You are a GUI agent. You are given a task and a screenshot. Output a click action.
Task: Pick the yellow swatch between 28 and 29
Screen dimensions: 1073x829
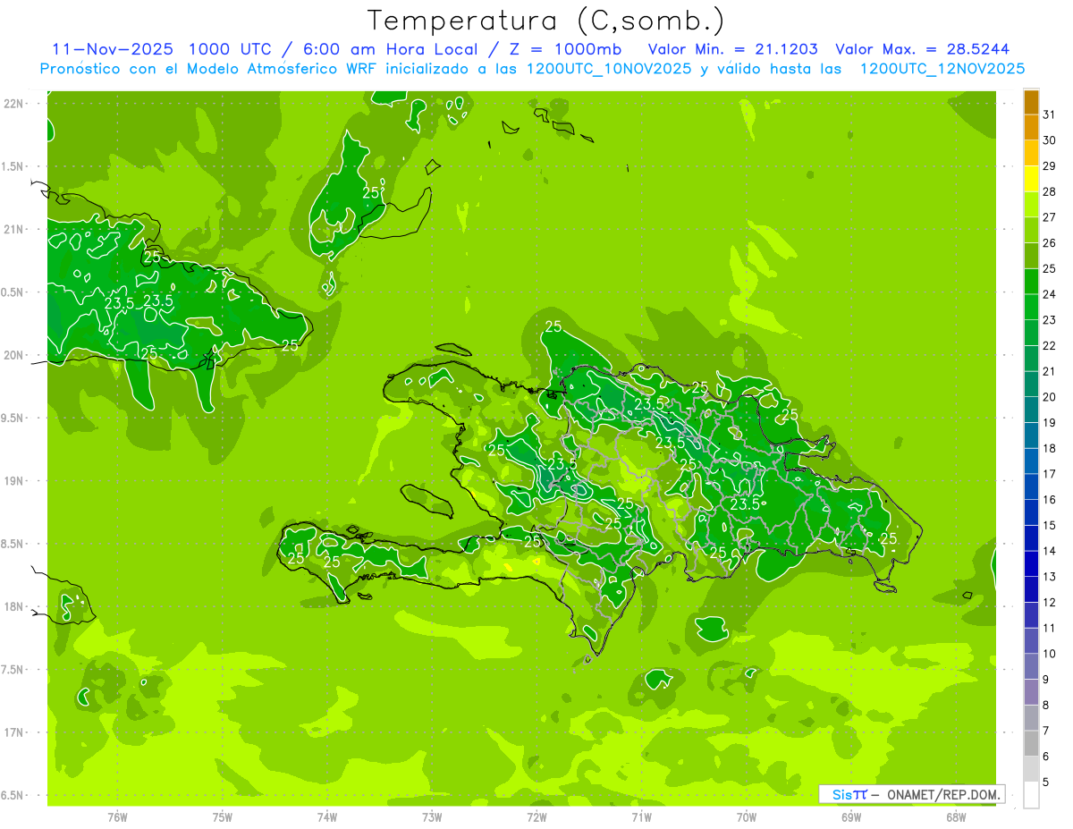coord(1031,179)
